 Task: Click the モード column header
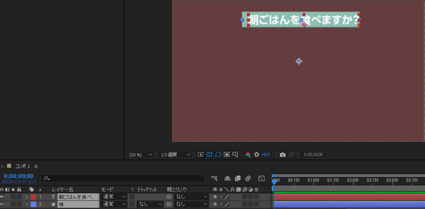[107, 190]
